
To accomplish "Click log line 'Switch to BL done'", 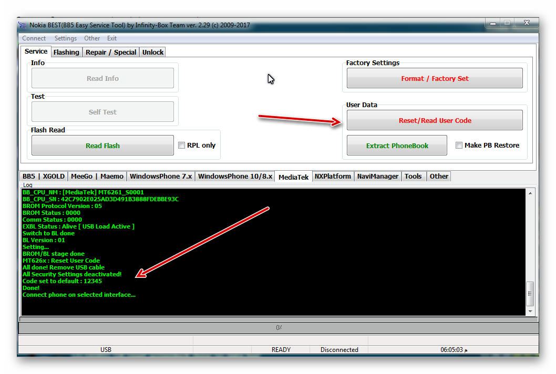I will tap(48, 233).
